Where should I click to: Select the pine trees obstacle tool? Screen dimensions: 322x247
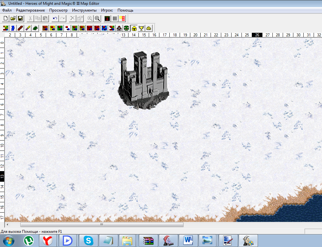[x=35, y=28]
